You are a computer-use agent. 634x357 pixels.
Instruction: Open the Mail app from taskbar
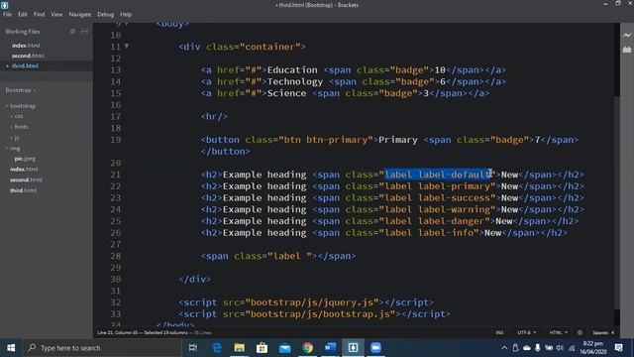click(284, 348)
